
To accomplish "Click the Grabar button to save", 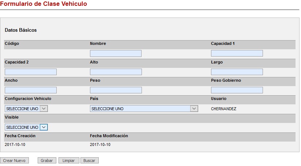I will 47,161.
